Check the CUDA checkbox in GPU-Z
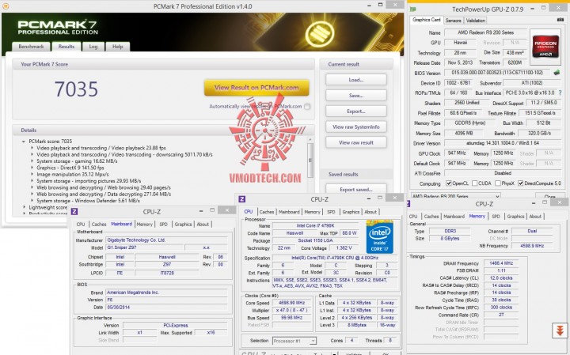The image size is (570, 355). [x=474, y=183]
